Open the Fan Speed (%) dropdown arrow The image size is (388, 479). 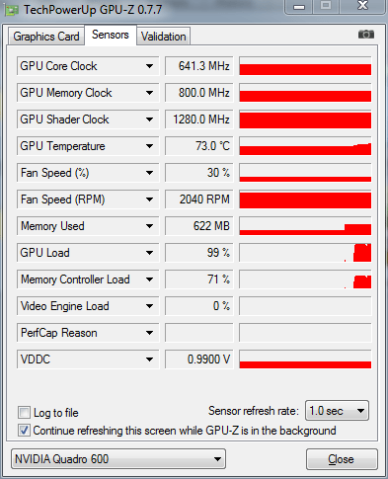[149, 173]
